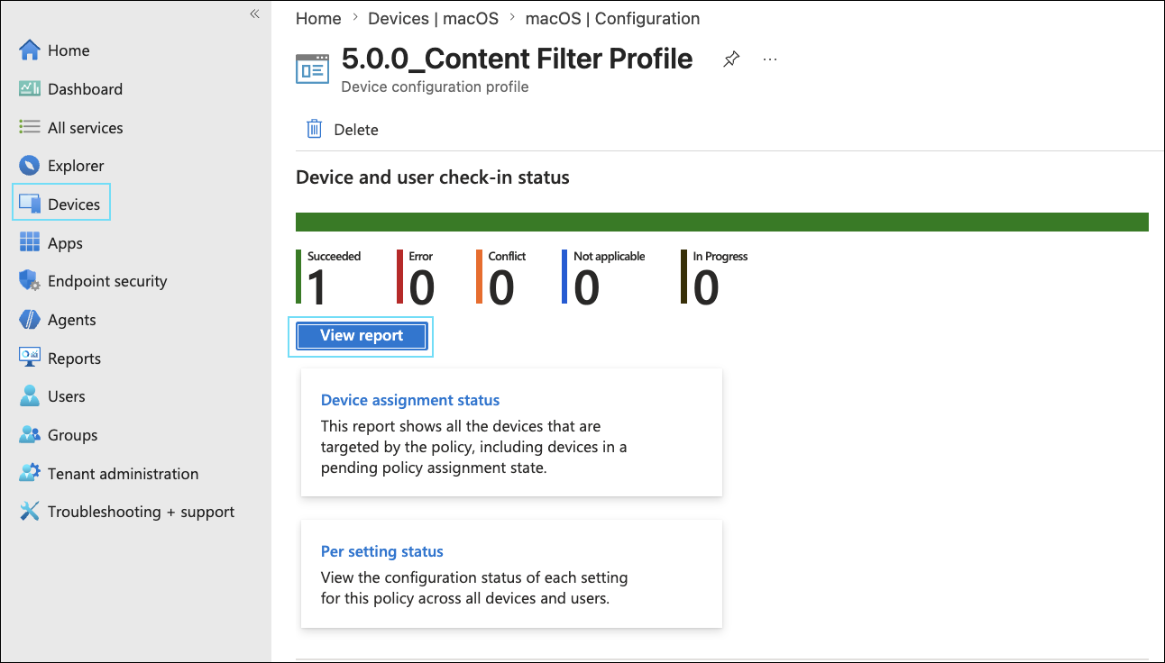Open Dashboard in the left navigation
Screen dimensions: 1165x663
85,89
